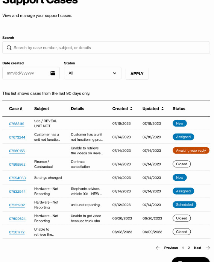The image size is (214, 262).
Task: Click the Awaiting your reply status badge
Action: tap(191, 150)
